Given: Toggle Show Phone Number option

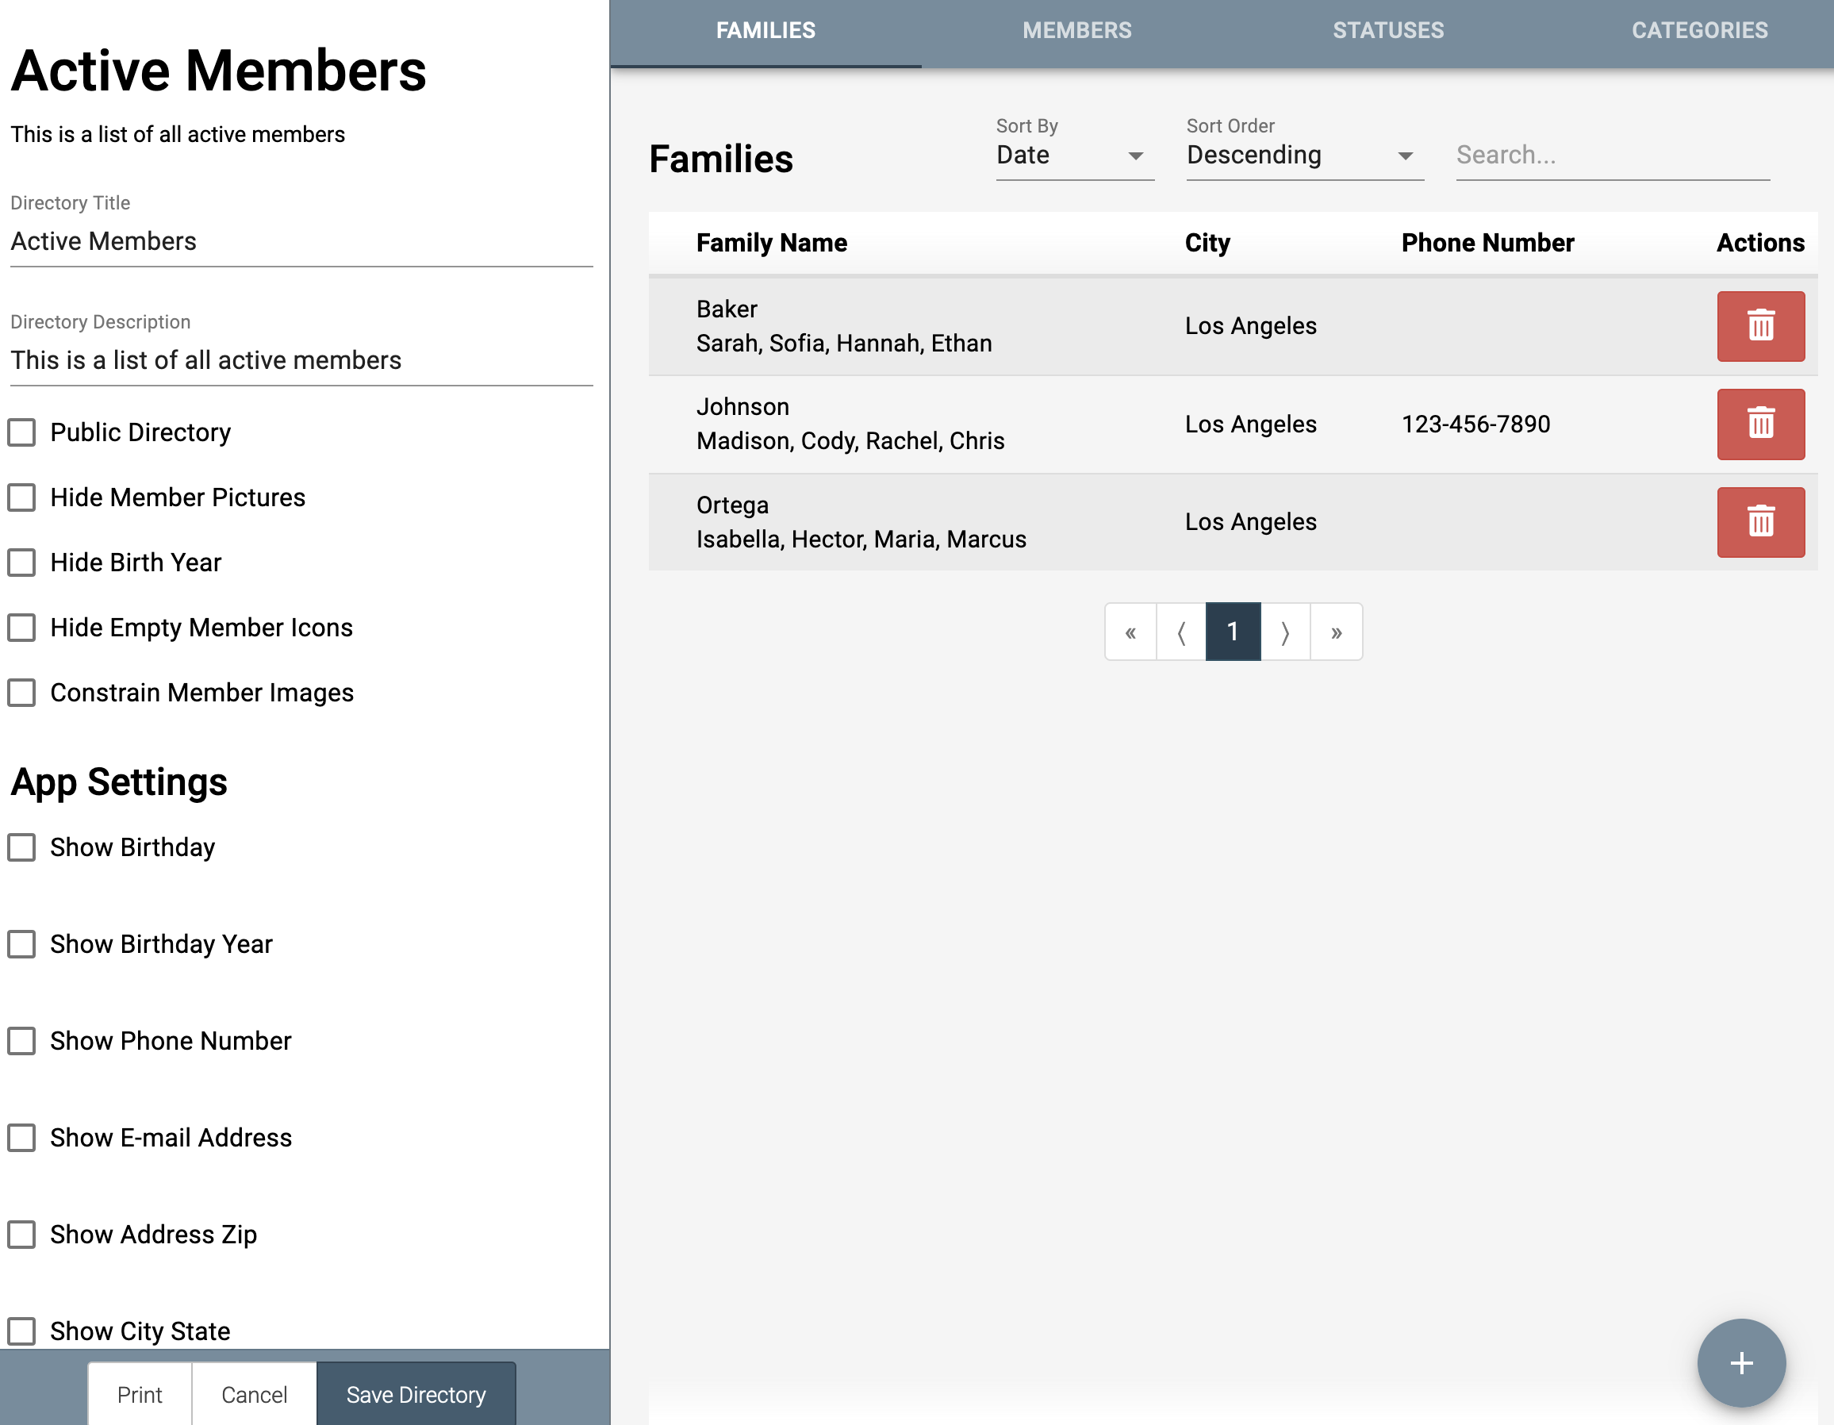Looking at the screenshot, I should point(22,1040).
